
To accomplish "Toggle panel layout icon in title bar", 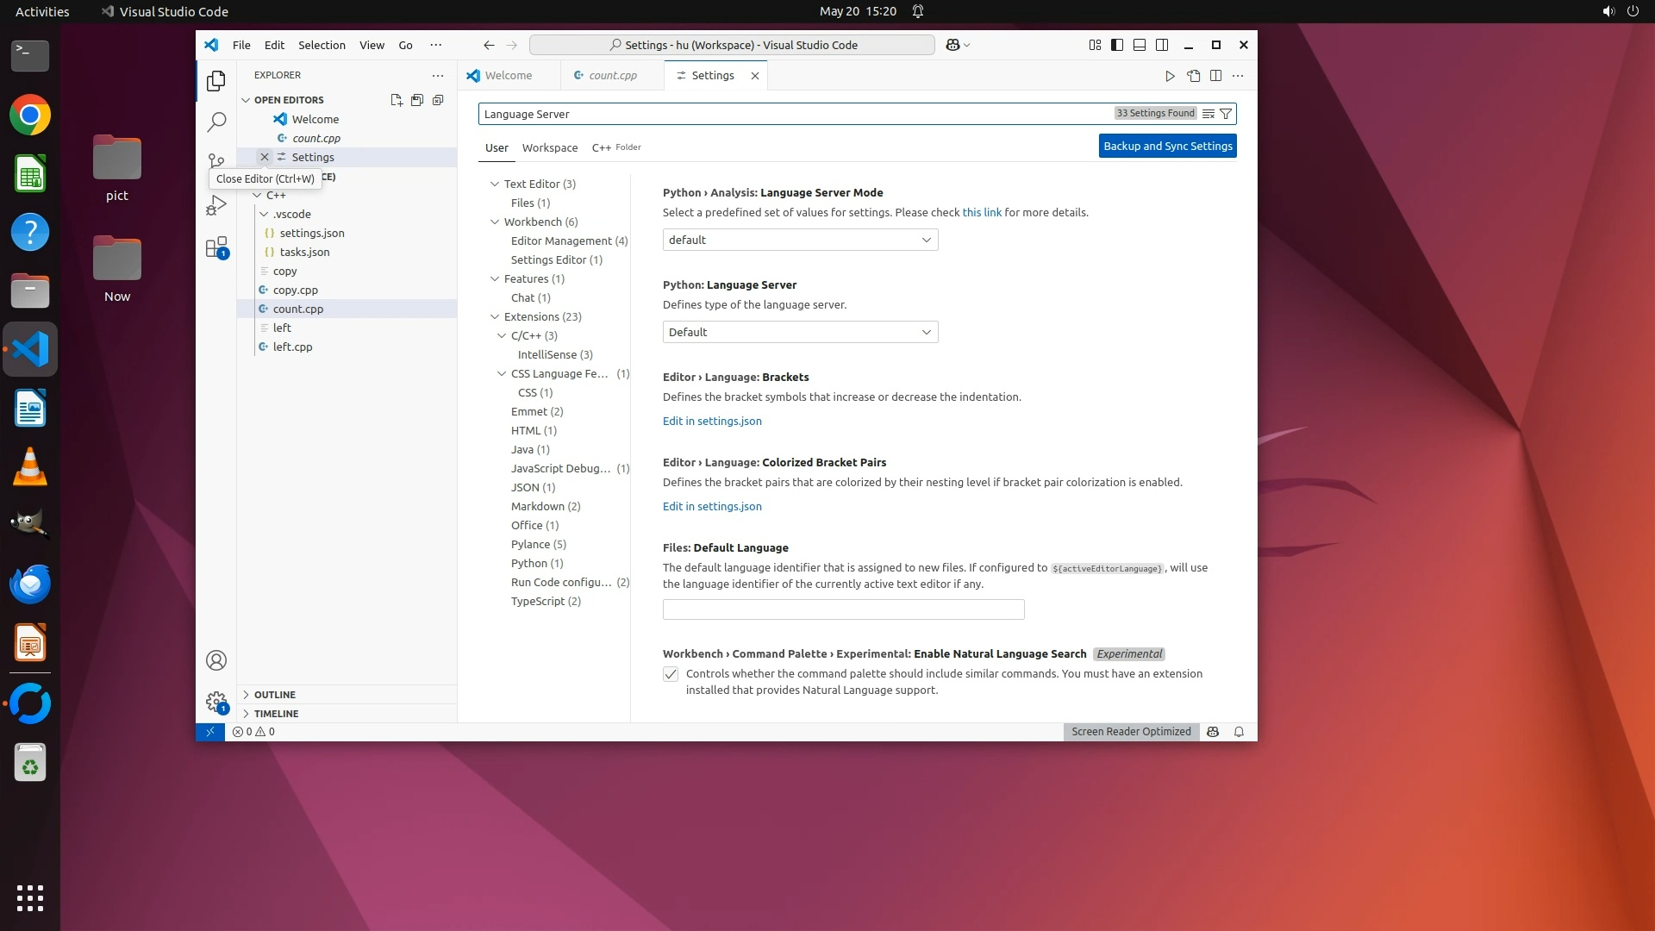I will 1140,45.
